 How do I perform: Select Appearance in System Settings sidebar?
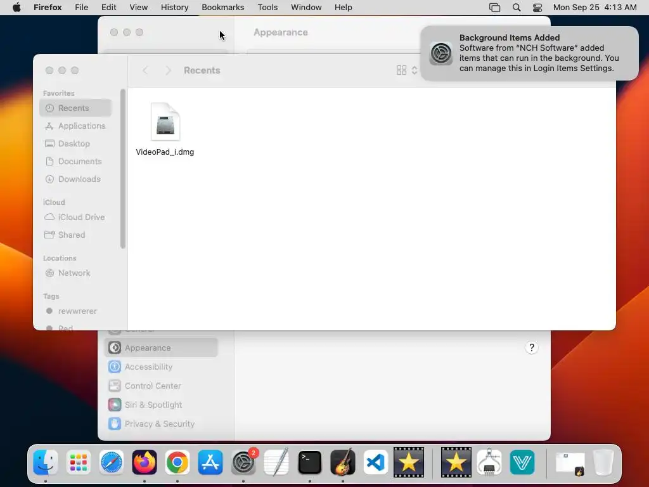[x=161, y=348]
